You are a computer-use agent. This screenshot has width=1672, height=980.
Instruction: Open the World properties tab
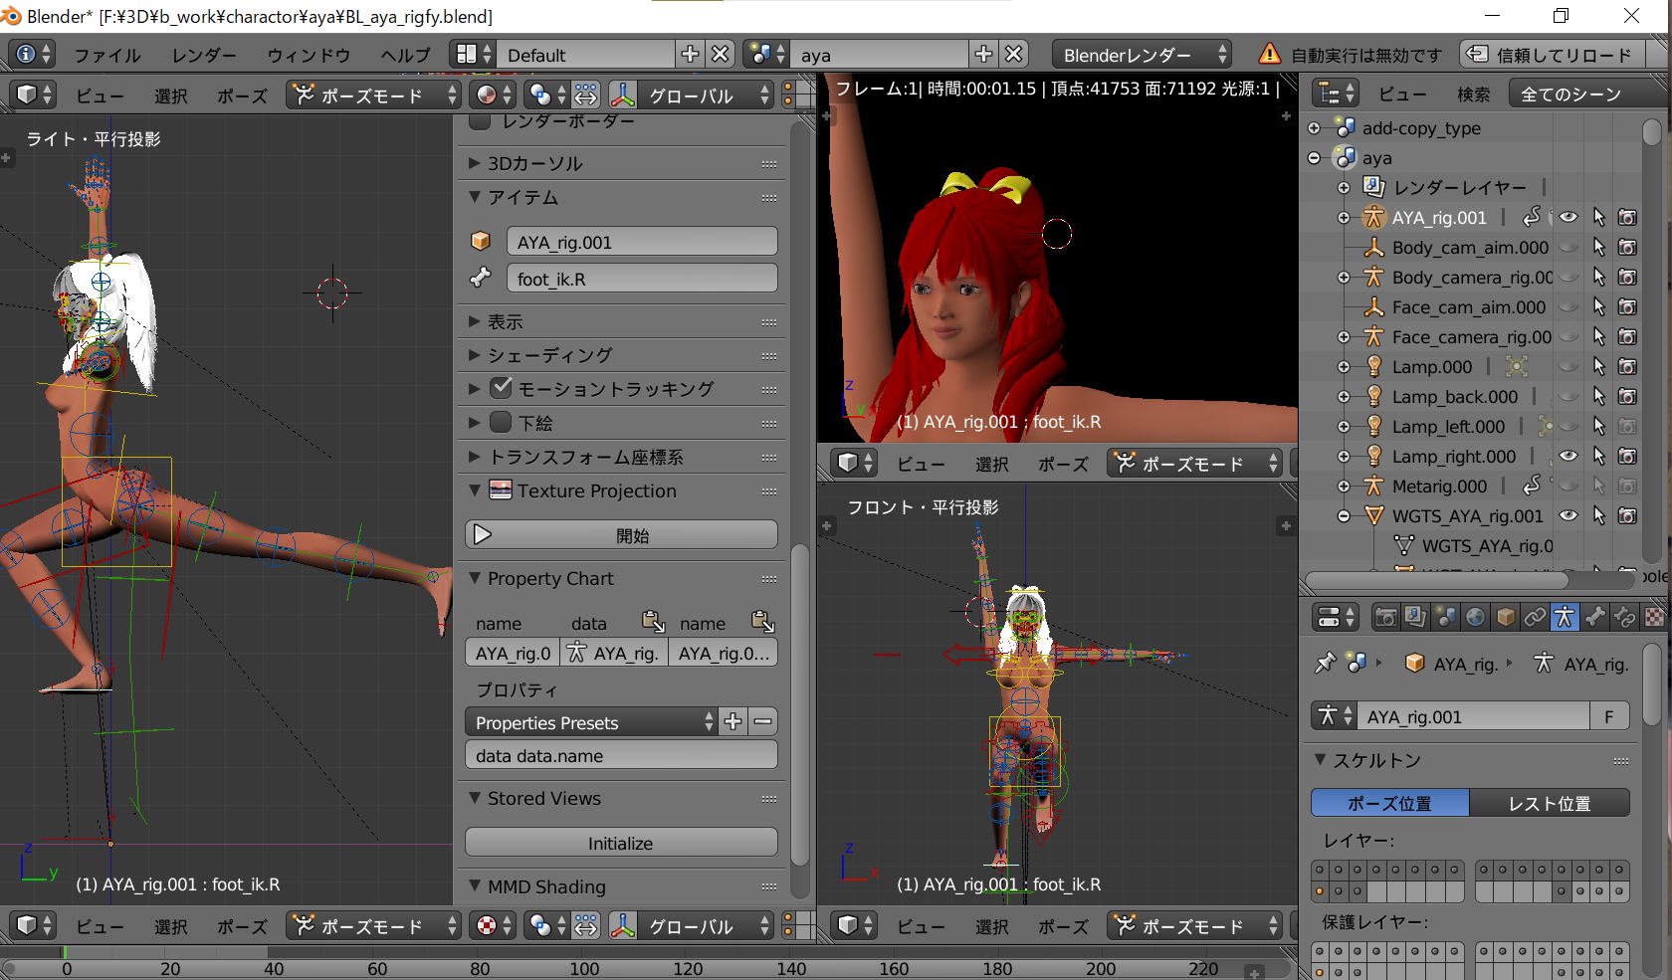pyautogui.click(x=1475, y=618)
